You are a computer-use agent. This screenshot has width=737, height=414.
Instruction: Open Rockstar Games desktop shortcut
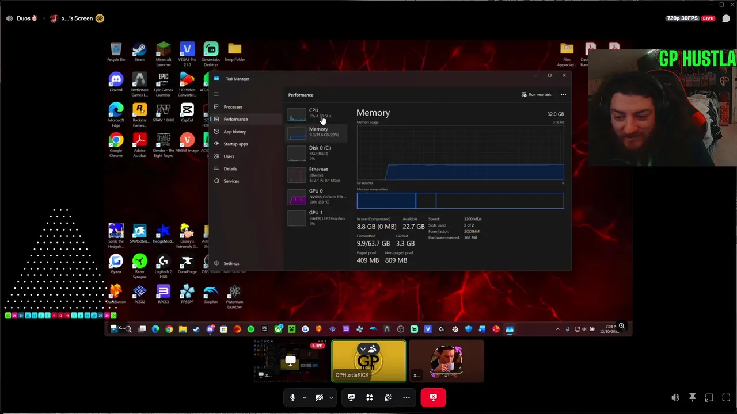pos(139,115)
